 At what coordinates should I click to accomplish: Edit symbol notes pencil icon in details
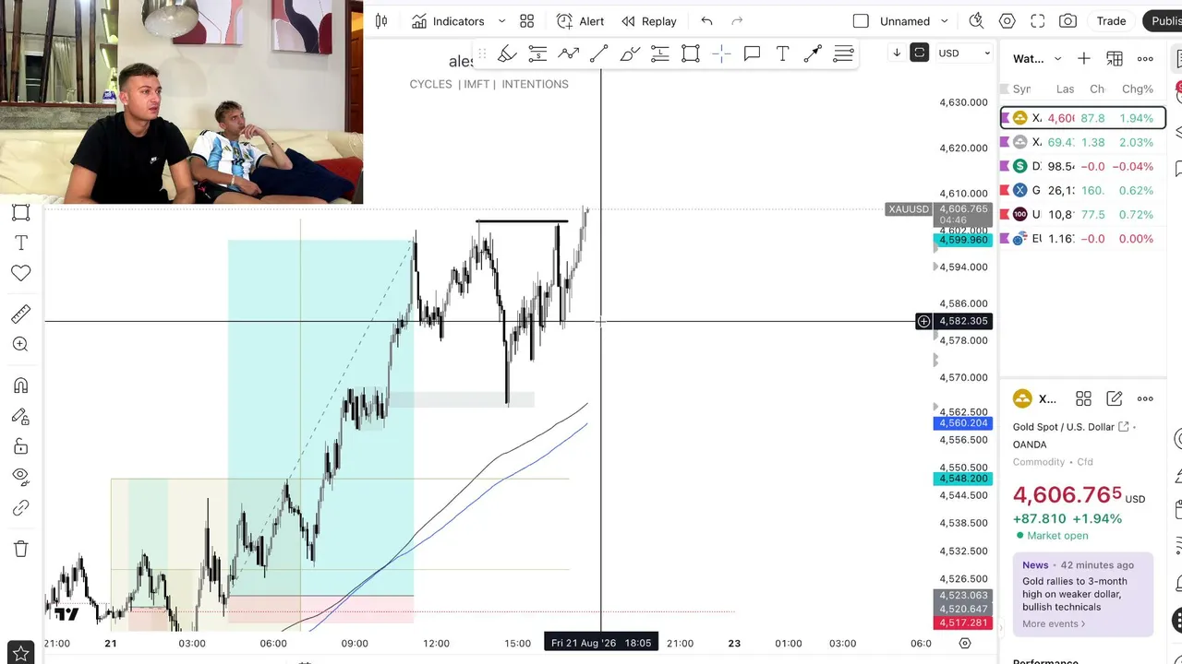pyautogui.click(x=1115, y=398)
